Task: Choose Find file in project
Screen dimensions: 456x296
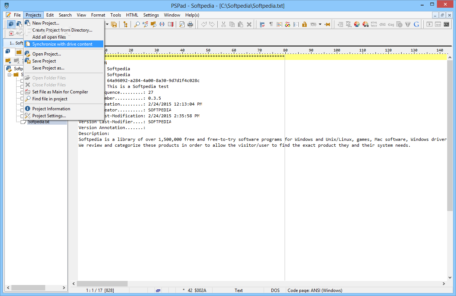Action: coord(64,99)
